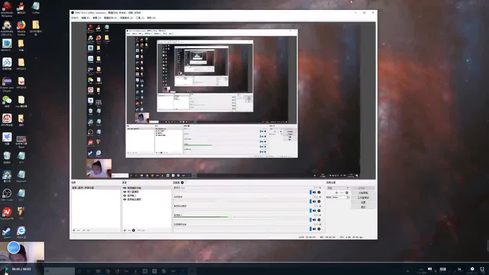
Task: Change playback speed via 1x button
Action: pyautogui.click(x=459, y=269)
